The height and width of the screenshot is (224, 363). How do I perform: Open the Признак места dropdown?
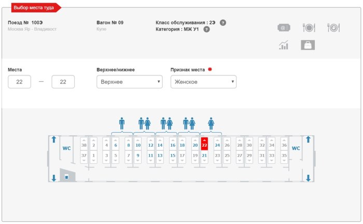pyautogui.click(x=203, y=82)
